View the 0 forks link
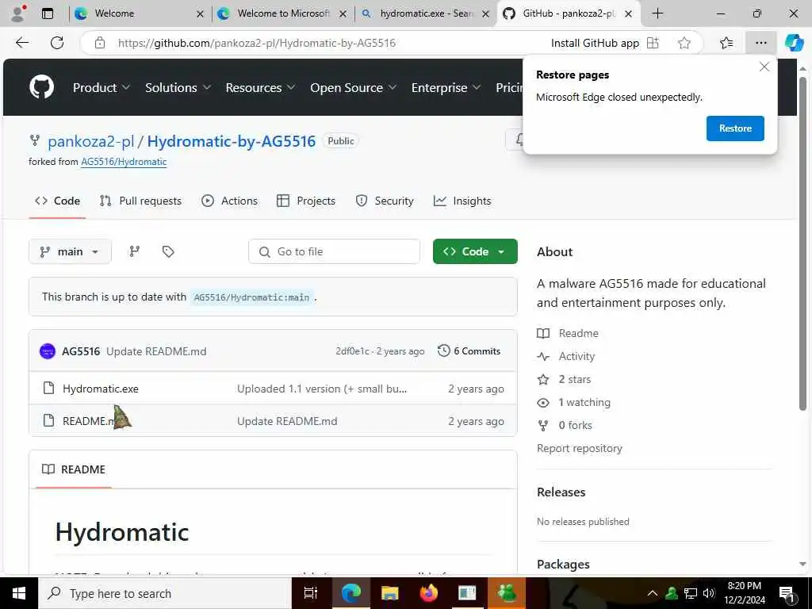This screenshot has height=609, width=812. [565, 425]
